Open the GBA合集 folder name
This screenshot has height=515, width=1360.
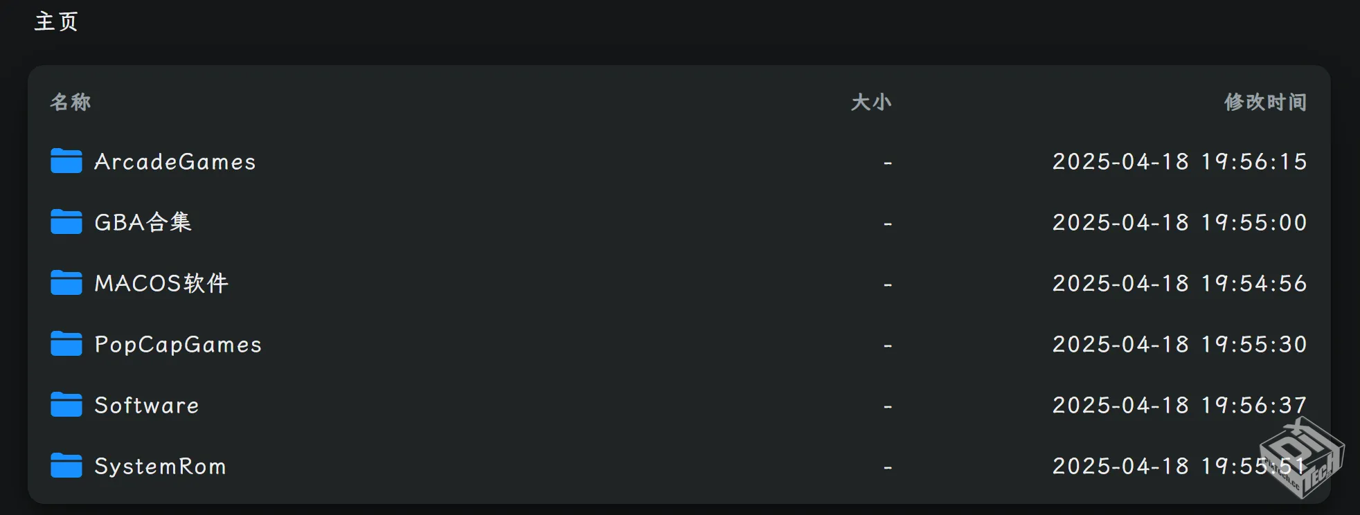[143, 222]
